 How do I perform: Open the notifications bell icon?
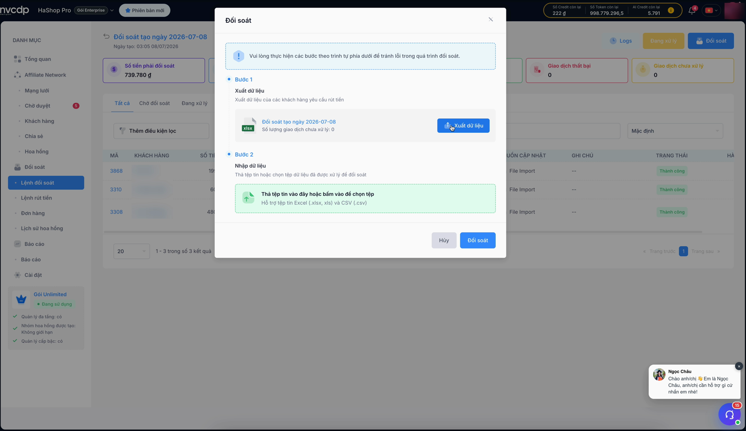coord(692,10)
